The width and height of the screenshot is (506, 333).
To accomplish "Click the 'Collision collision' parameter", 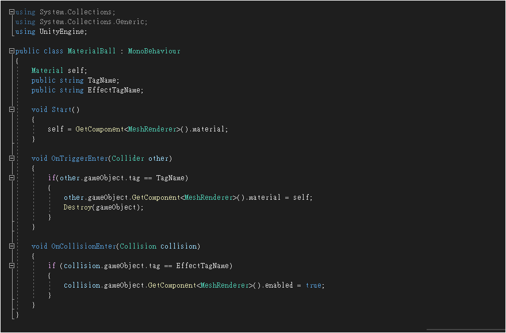I will [158, 246].
